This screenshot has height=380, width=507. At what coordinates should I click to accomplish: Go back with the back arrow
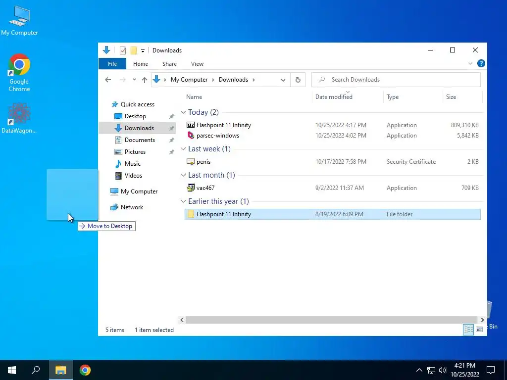click(108, 80)
